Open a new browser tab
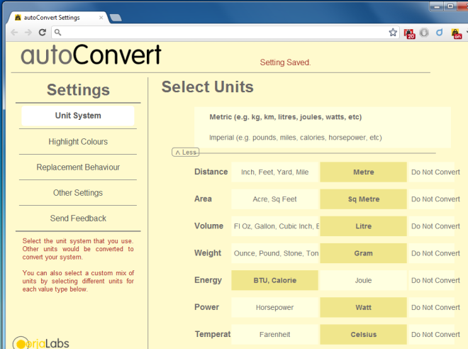Viewport: 468px width, 349px height. pyautogui.click(x=116, y=17)
